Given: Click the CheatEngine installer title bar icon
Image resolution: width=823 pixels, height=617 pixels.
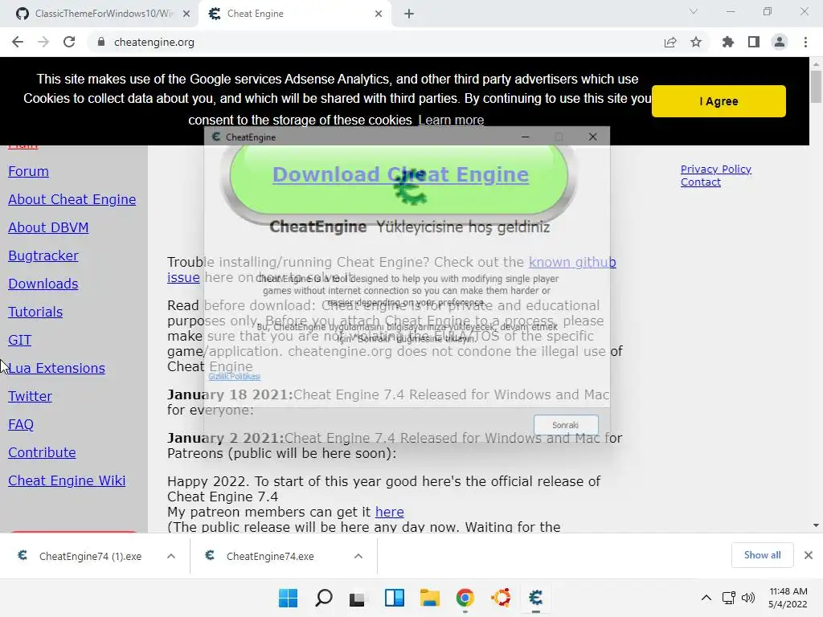Looking at the screenshot, I should coord(215,137).
